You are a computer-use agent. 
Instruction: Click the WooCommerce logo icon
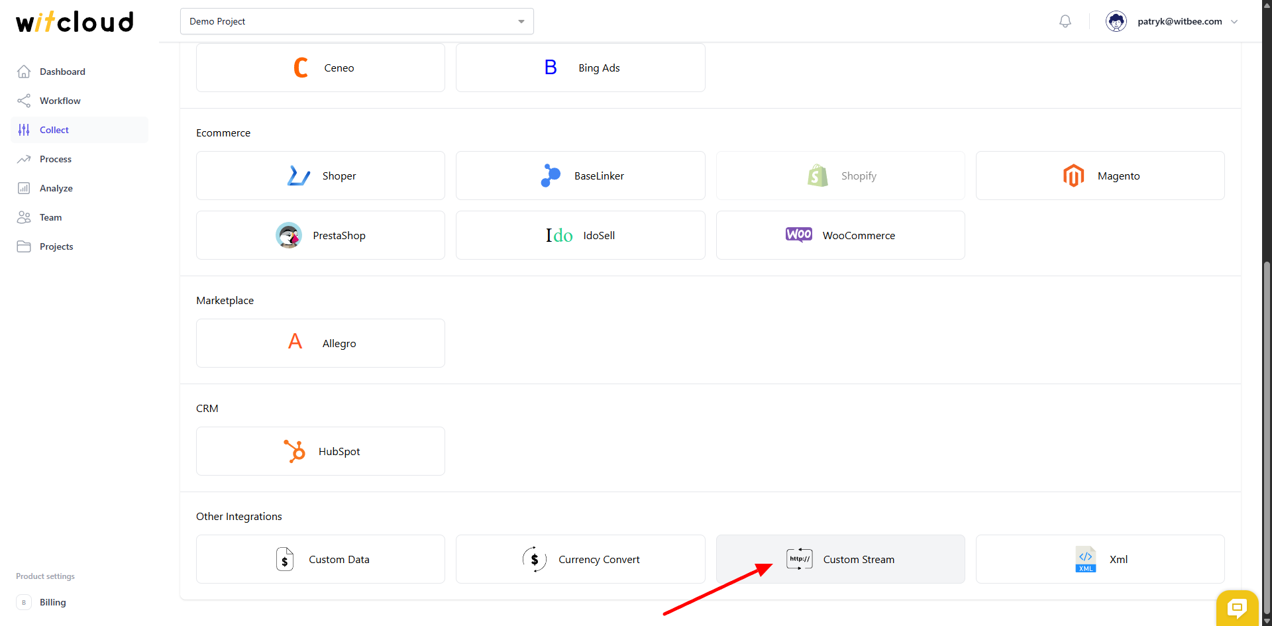click(x=798, y=235)
